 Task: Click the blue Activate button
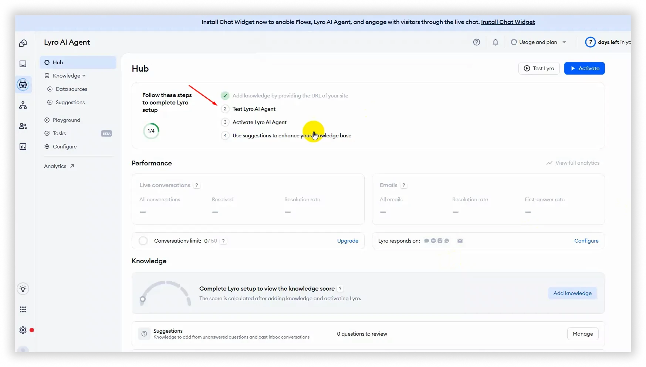585,68
